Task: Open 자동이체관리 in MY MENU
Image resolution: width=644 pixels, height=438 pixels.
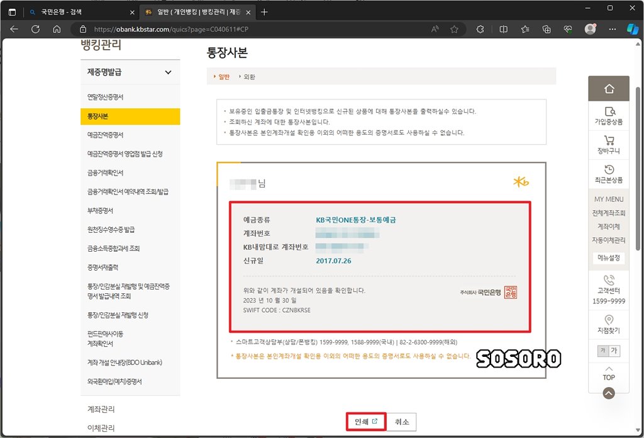Action: [x=609, y=240]
